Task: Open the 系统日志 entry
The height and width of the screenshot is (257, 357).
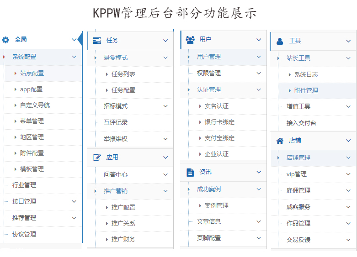Action: pyautogui.click(x=306, y=74)
